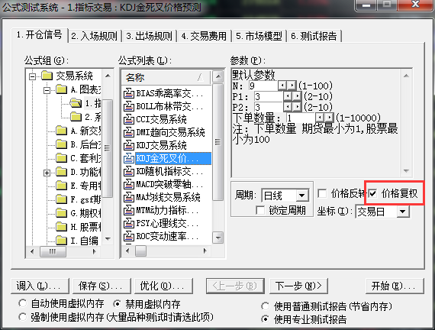Click the MA均线交易系统 formula icon

(129, 198)
